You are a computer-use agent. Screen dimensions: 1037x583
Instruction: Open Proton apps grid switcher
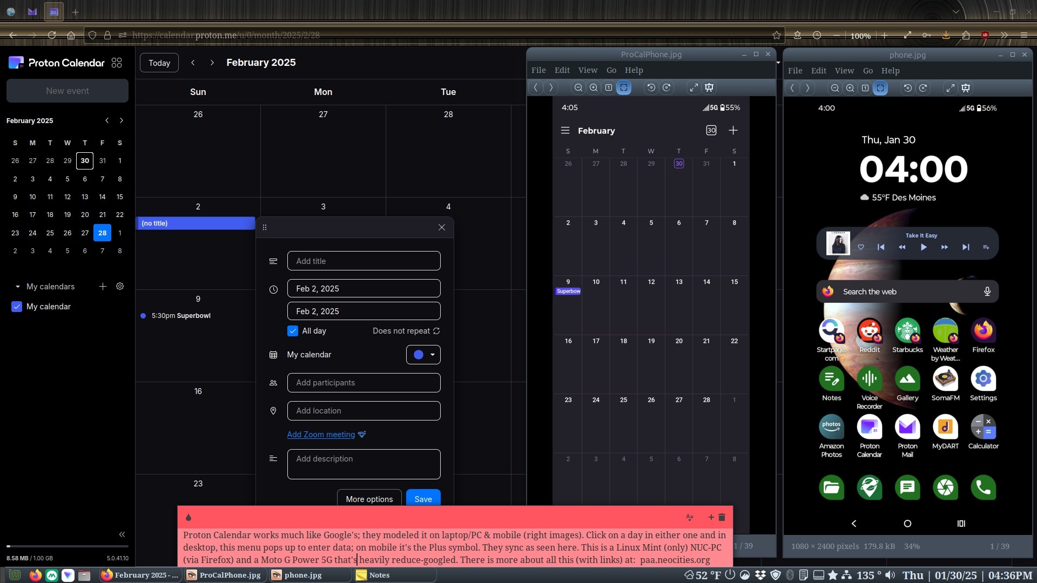coord(117,63)
